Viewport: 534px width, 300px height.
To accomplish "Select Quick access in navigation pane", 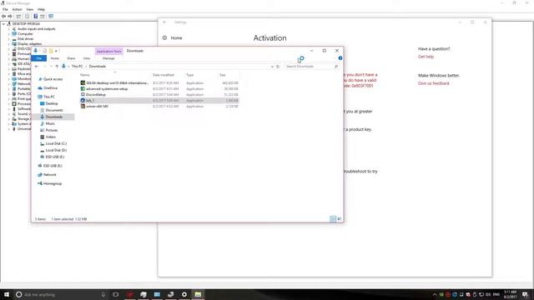I will pos(53,79).
